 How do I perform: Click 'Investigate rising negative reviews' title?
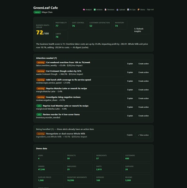tap(63, 97)
